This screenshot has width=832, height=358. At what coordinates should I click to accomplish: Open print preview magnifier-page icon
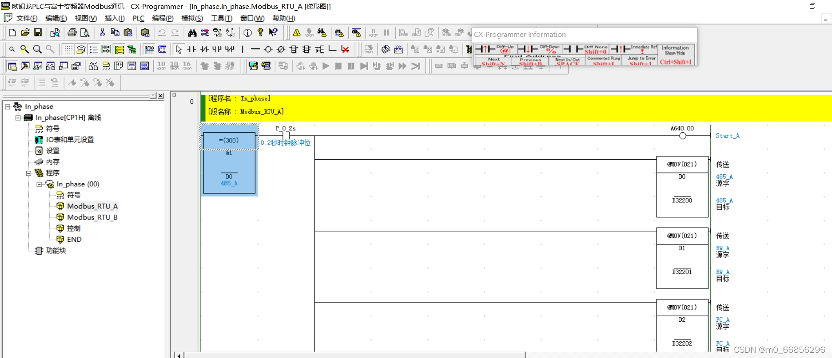click(85, 32)
